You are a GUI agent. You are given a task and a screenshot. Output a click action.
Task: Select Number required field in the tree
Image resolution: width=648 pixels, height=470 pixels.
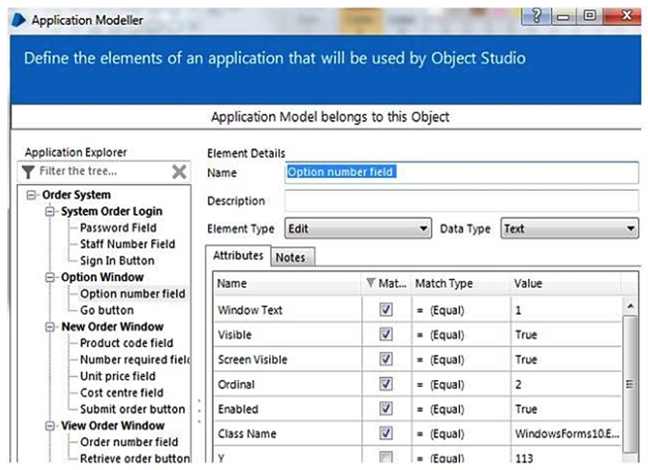tap(134, 360)
